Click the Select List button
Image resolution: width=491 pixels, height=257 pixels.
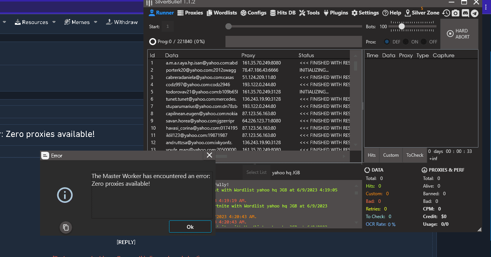[x=256, y=172]
